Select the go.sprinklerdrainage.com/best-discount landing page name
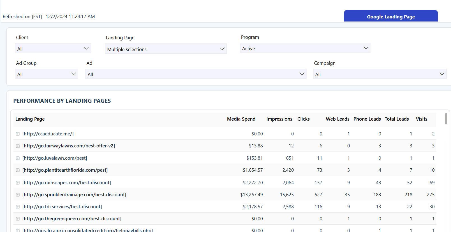 (x=74, y=195)
